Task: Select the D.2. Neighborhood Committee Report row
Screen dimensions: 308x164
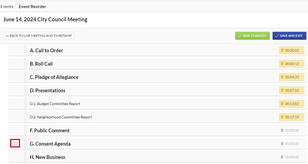Action: [x=158, y=117]
